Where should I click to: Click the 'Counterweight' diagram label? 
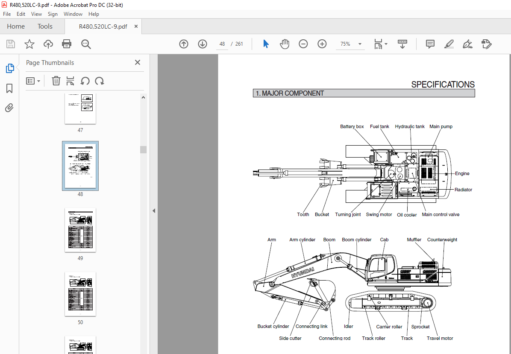pyautogui.click(x=442, y=240)
